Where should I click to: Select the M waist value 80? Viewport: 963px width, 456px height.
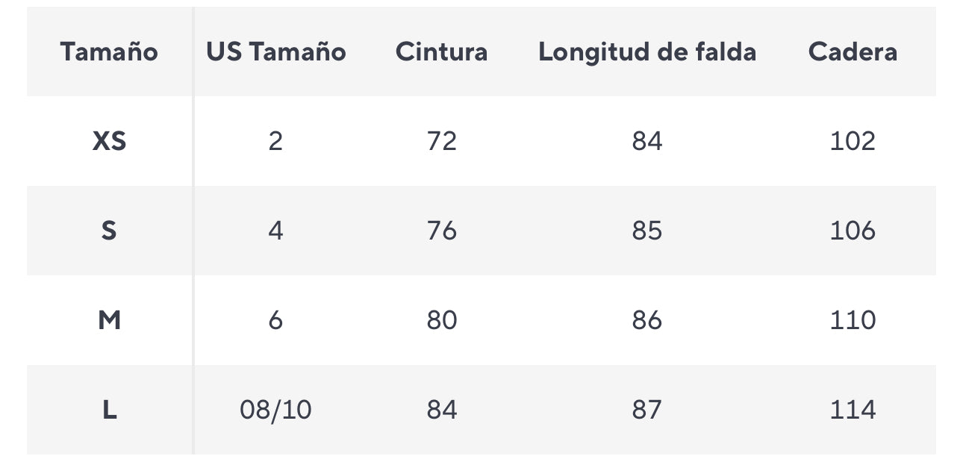(x=441, y=320)
